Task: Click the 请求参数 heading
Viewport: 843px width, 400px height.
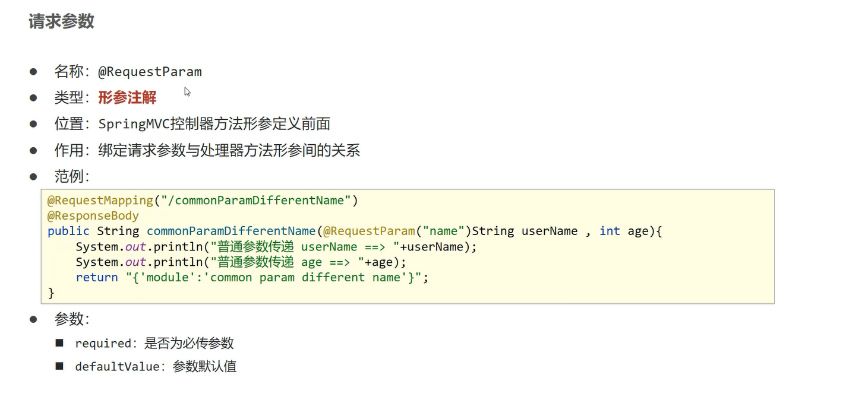Action: 61,21
